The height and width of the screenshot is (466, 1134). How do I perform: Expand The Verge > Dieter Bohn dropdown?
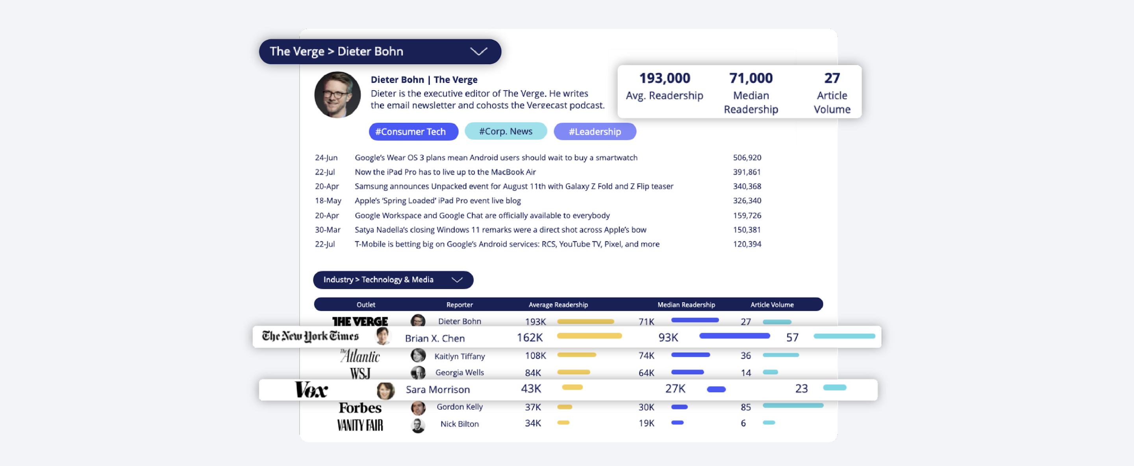380,52
